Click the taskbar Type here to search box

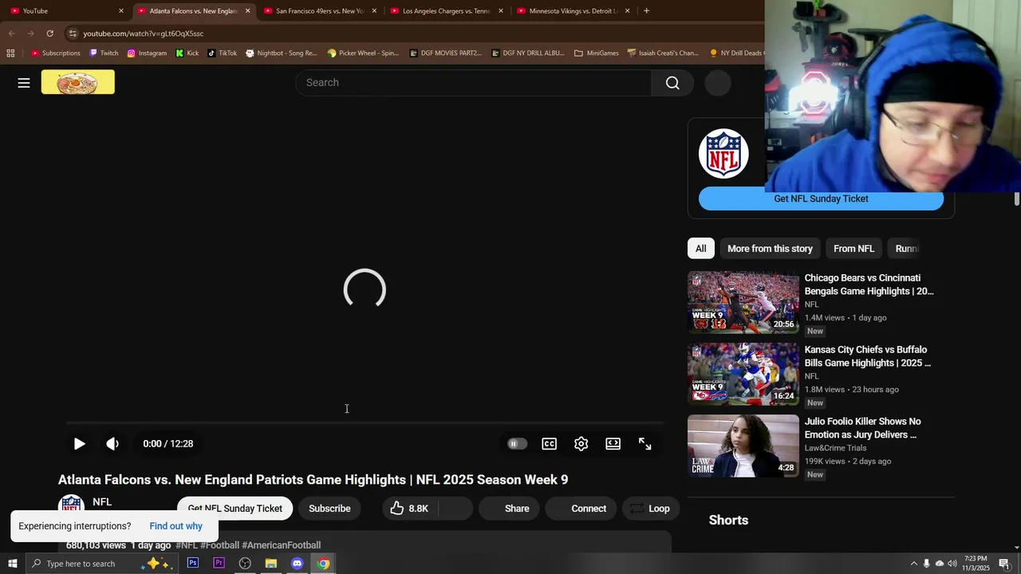pos(101,564)
